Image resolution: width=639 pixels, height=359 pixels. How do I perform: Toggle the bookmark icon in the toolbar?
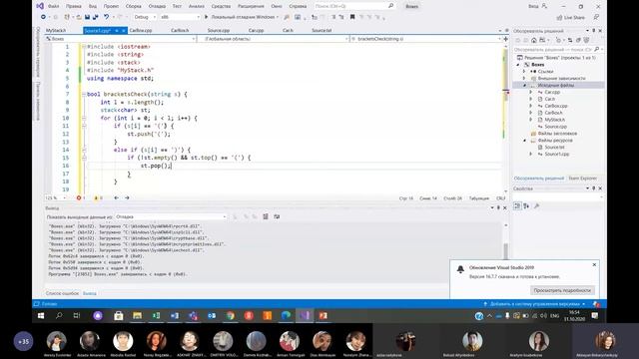pos(352,17)
